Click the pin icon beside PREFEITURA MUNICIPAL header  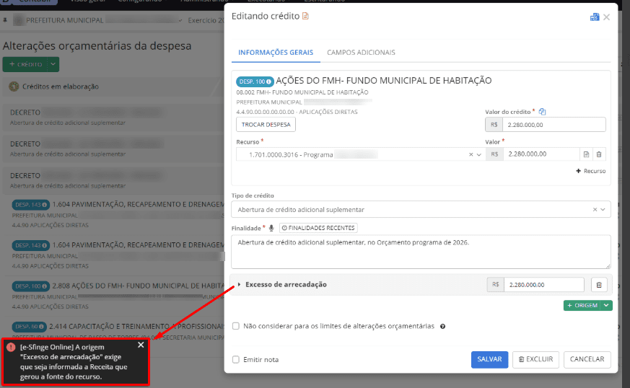point(5,20)
